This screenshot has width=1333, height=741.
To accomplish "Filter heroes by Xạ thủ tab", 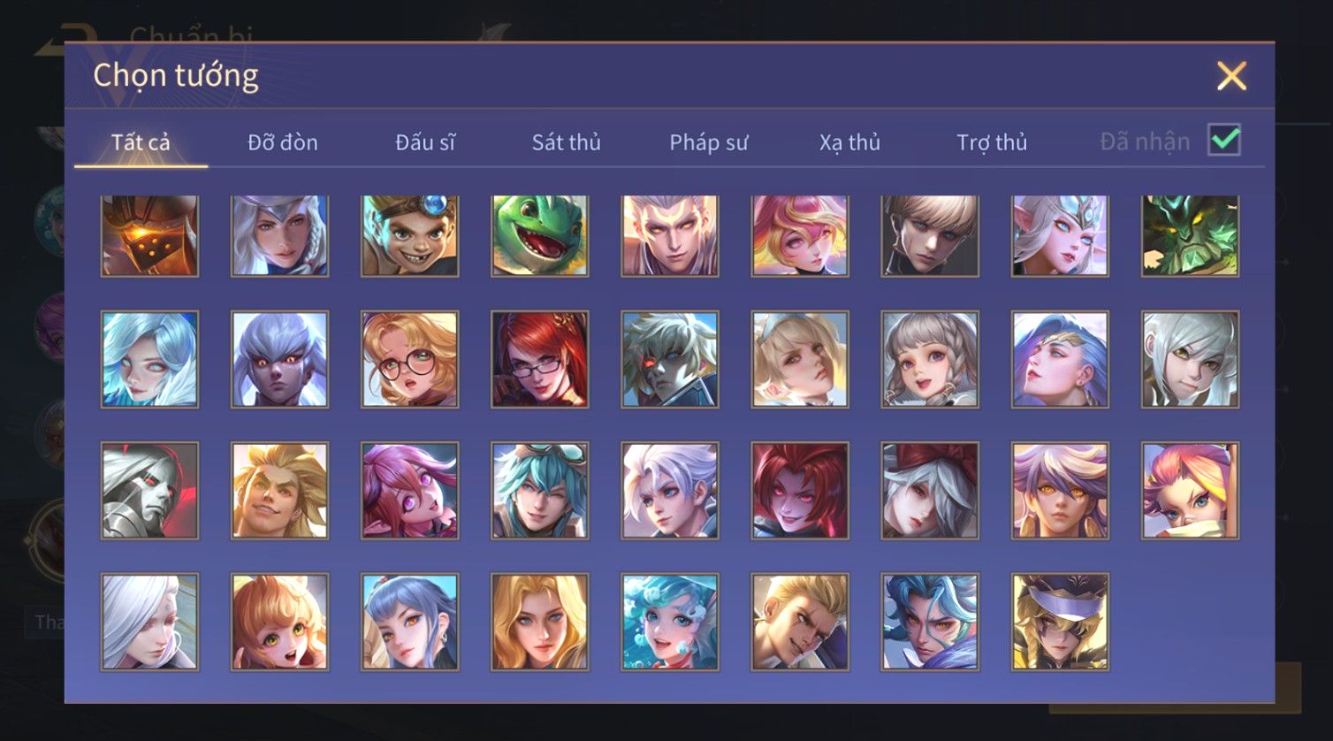I will point(849,142).
